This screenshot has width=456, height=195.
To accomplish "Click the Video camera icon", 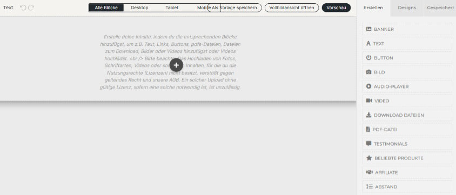I will pos(369,100).
